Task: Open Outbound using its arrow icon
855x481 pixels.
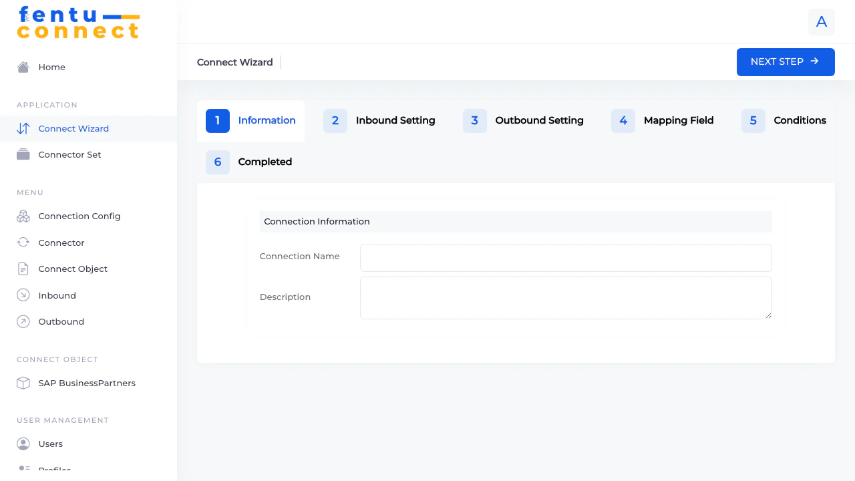Action: tap(23, 321)
